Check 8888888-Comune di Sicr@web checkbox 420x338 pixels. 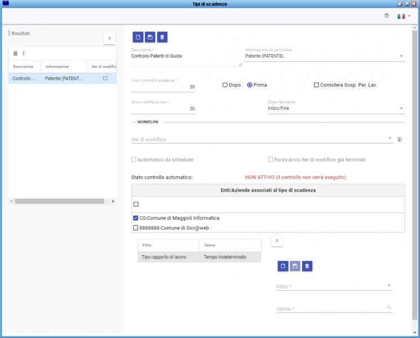tap(135, 228)
